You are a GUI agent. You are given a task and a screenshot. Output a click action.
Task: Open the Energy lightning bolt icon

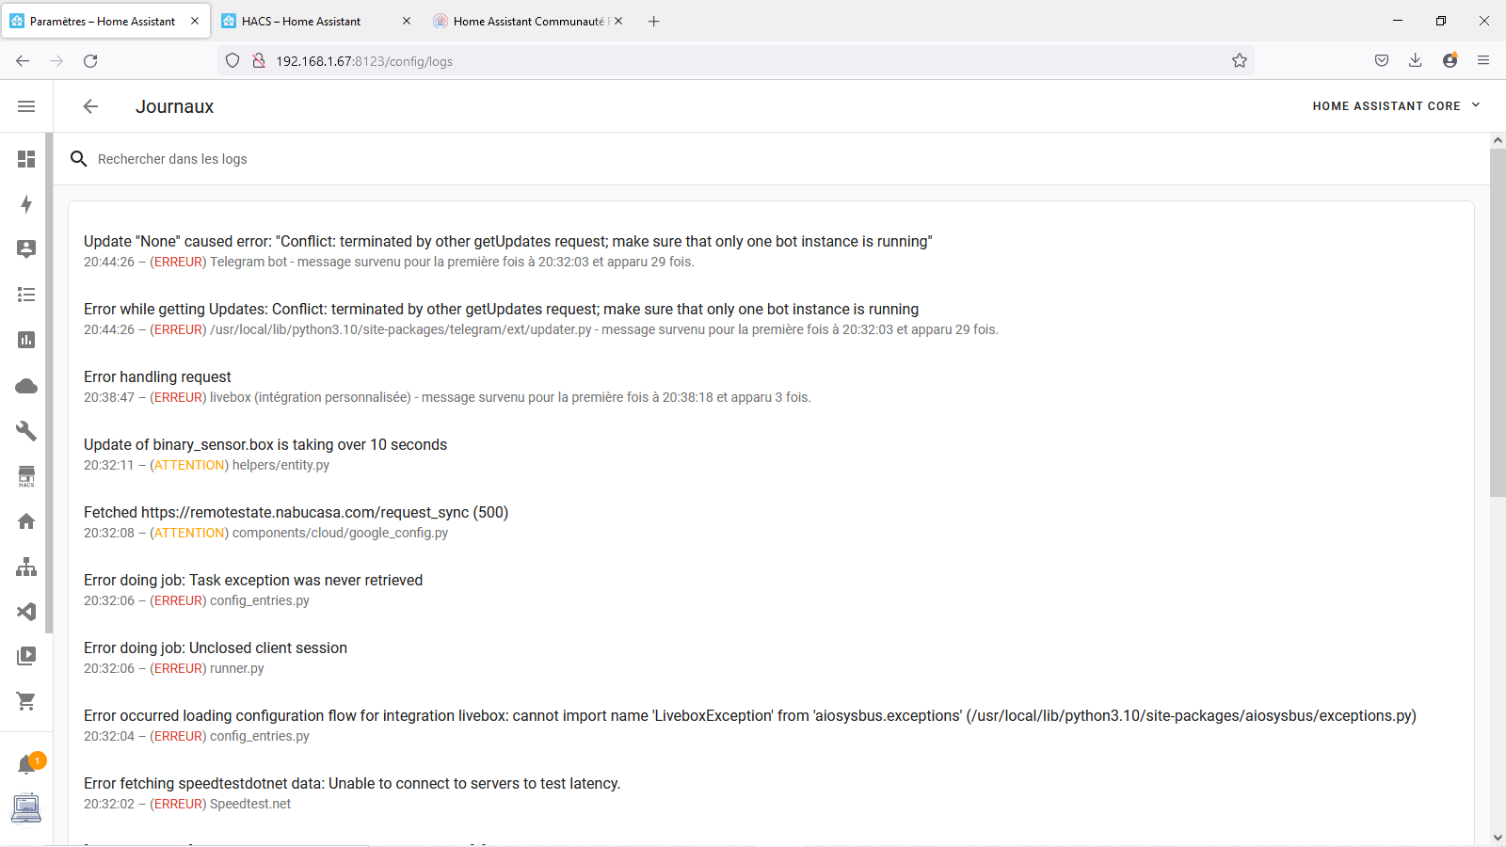coord(26,204)
